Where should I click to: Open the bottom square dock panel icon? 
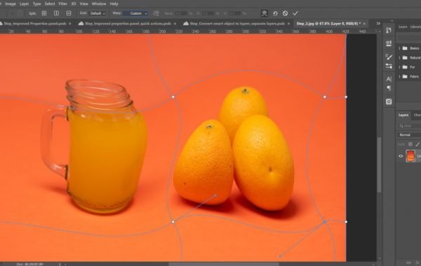(x=389, y=101)
